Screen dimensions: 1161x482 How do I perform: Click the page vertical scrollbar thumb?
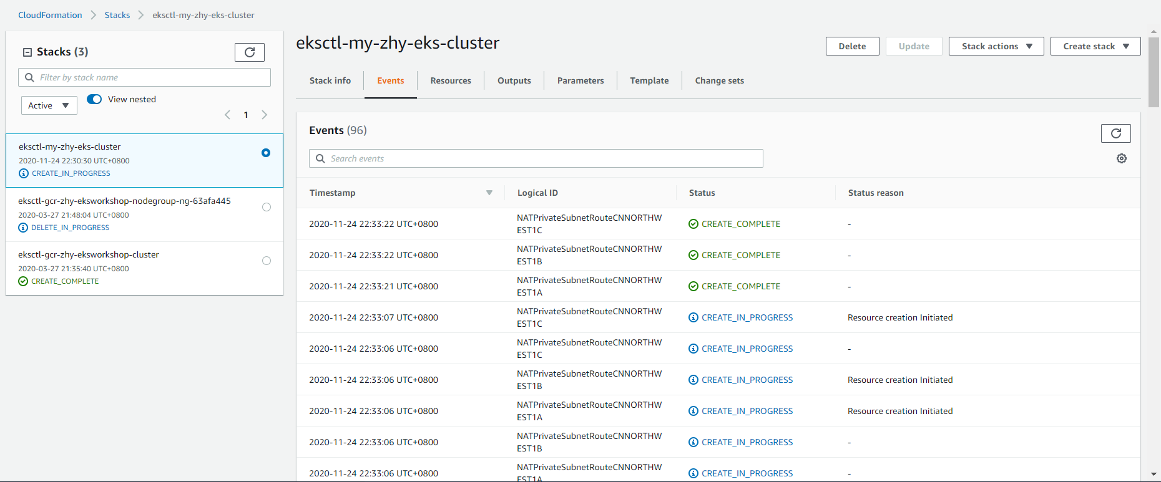point(1154,72)
